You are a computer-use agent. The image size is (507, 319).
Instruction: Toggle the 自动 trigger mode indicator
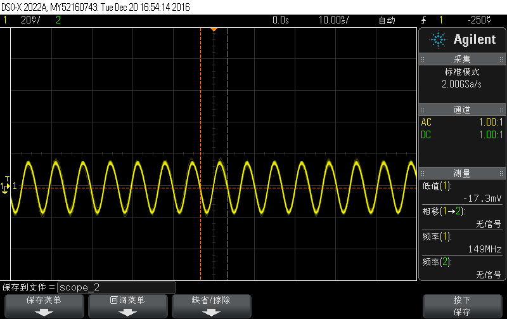pos(387,20)
